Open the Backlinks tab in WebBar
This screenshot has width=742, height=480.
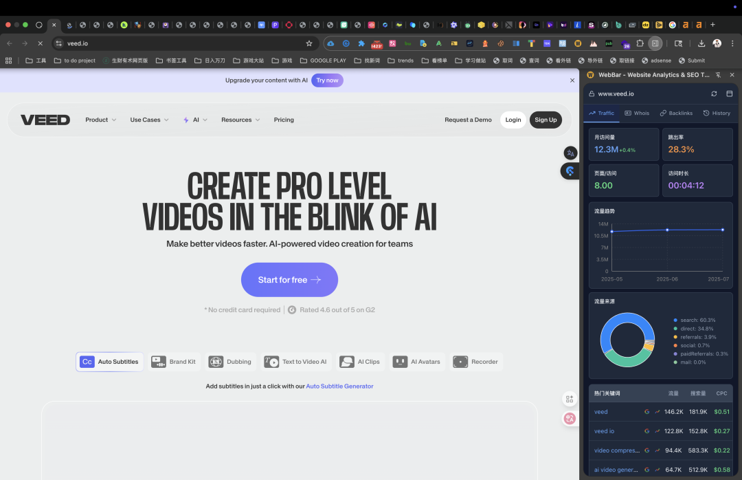(676, 113)
